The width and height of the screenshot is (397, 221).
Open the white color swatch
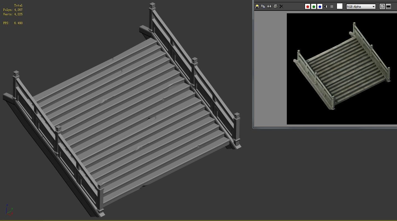point(340,6)
